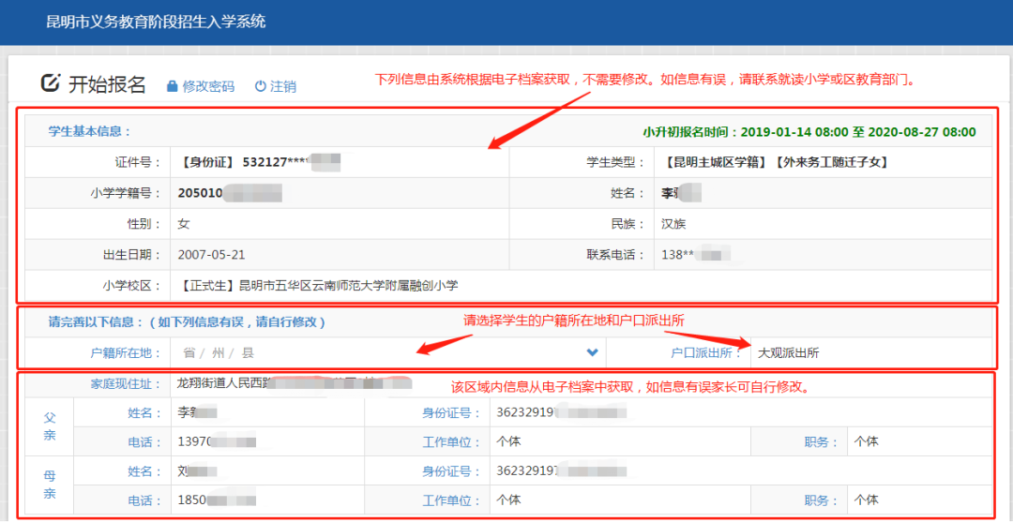
Task: Edit the father's 职务 field
Action: (x=919, y=441)
